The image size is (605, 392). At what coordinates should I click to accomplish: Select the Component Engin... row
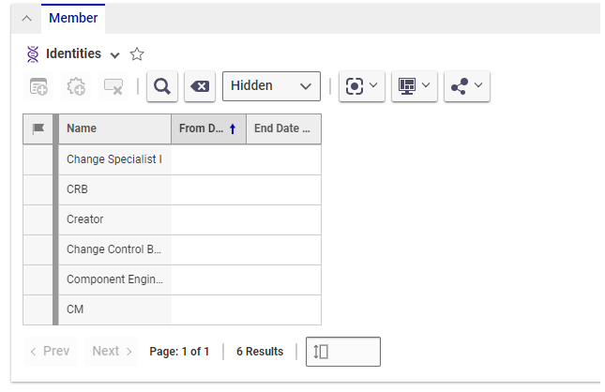click(x=172, y=280)
